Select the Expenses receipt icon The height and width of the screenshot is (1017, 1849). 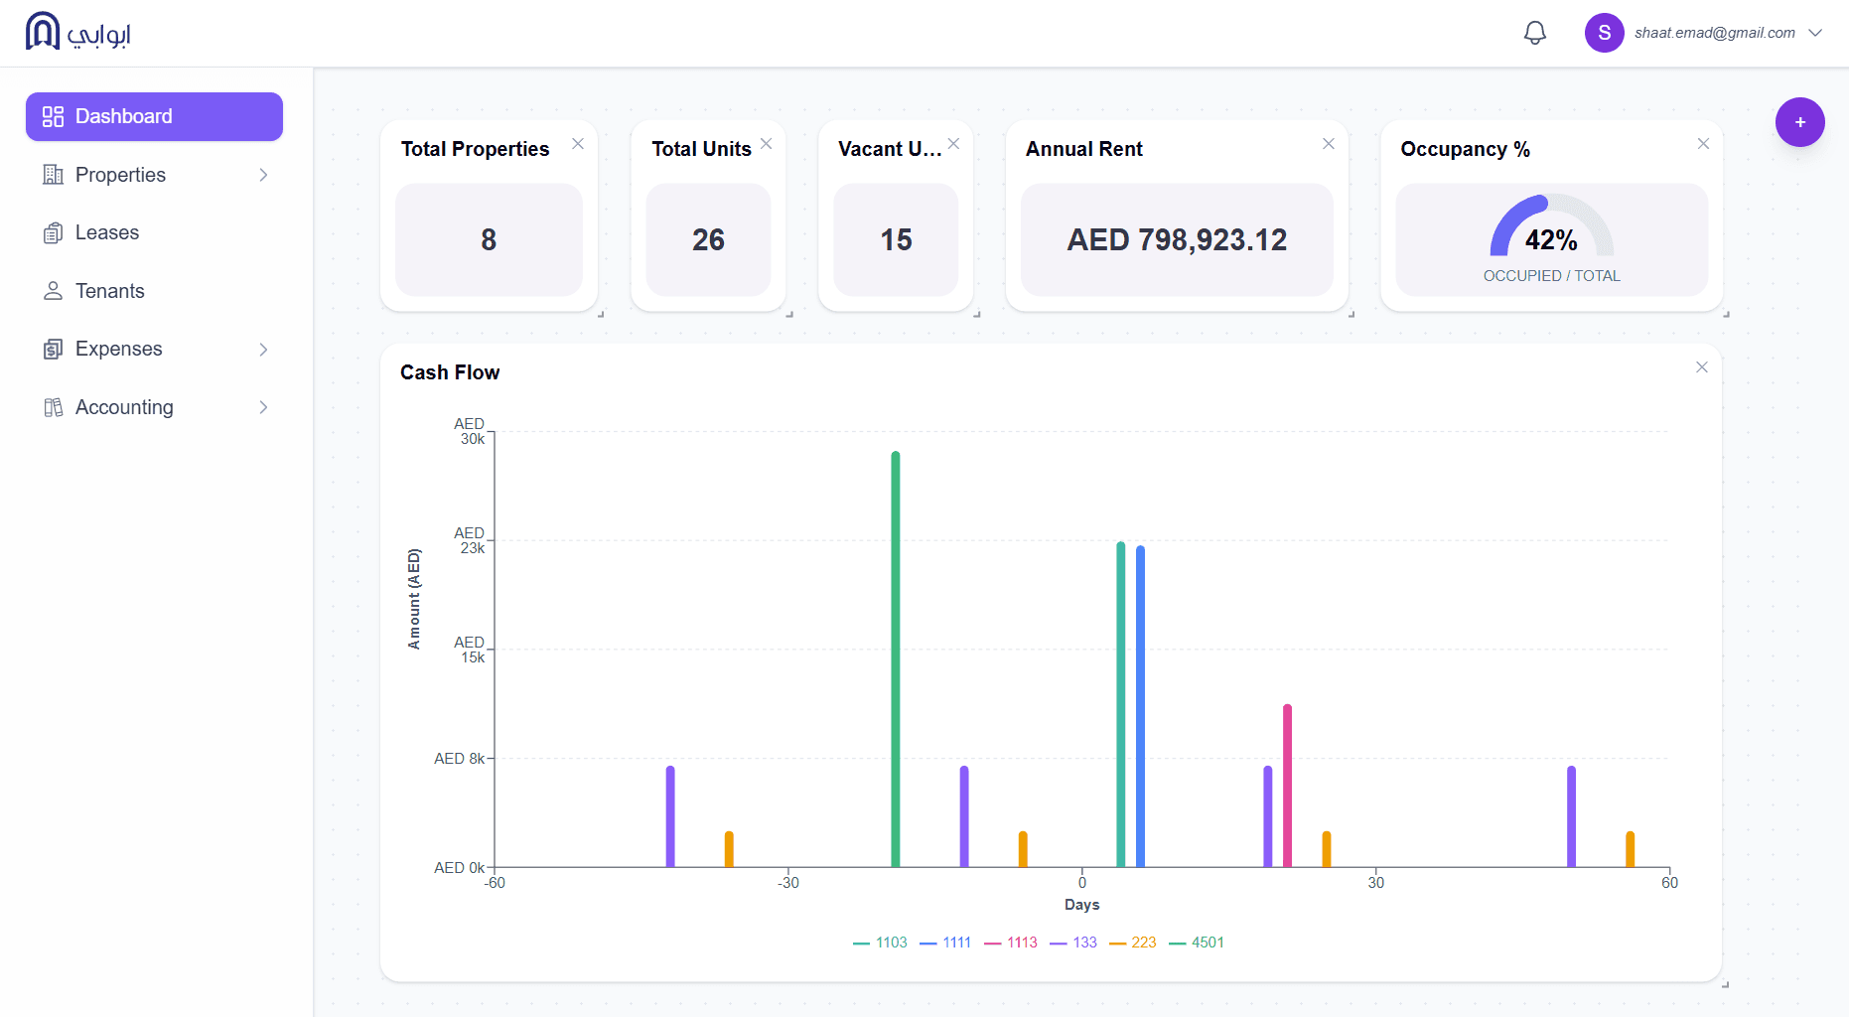(53, 349)
